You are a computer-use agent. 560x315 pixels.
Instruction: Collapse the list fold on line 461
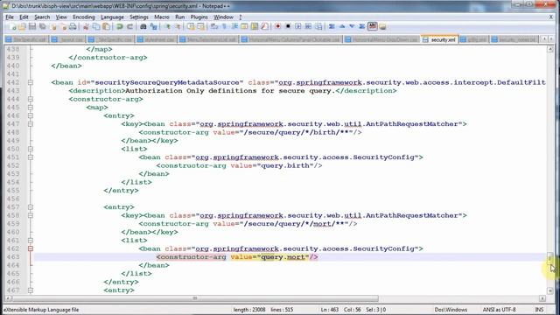click(31, 241)
